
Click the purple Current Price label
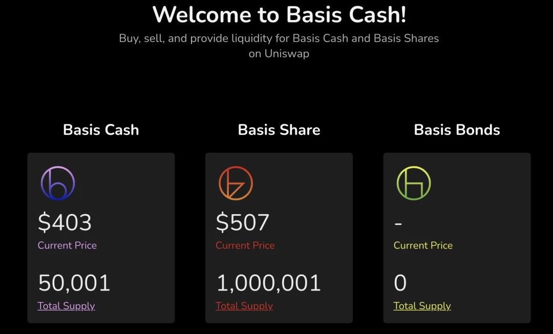click(67, 245)
